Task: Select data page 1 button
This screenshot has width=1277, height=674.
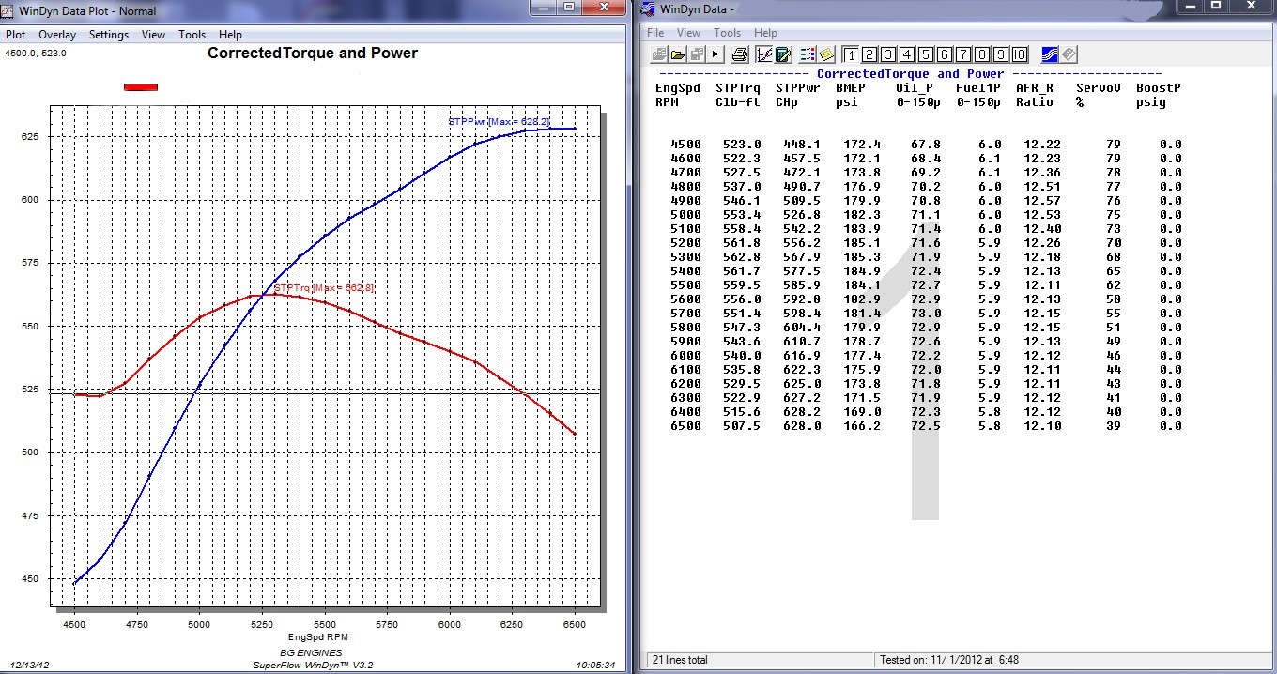Action: point(851,54)
